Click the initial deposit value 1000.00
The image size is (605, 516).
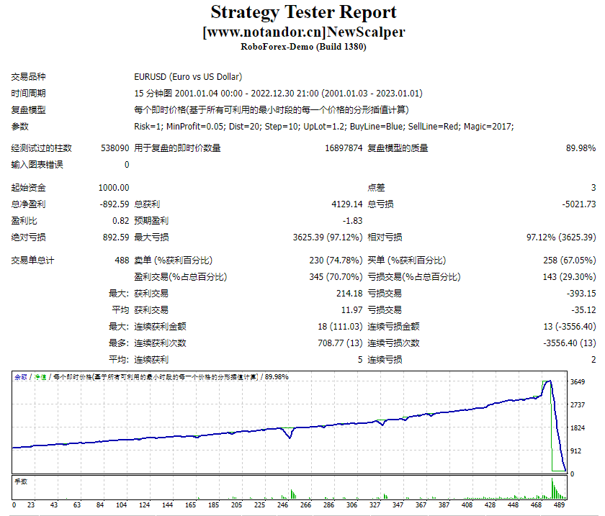[x=114, y=188]
